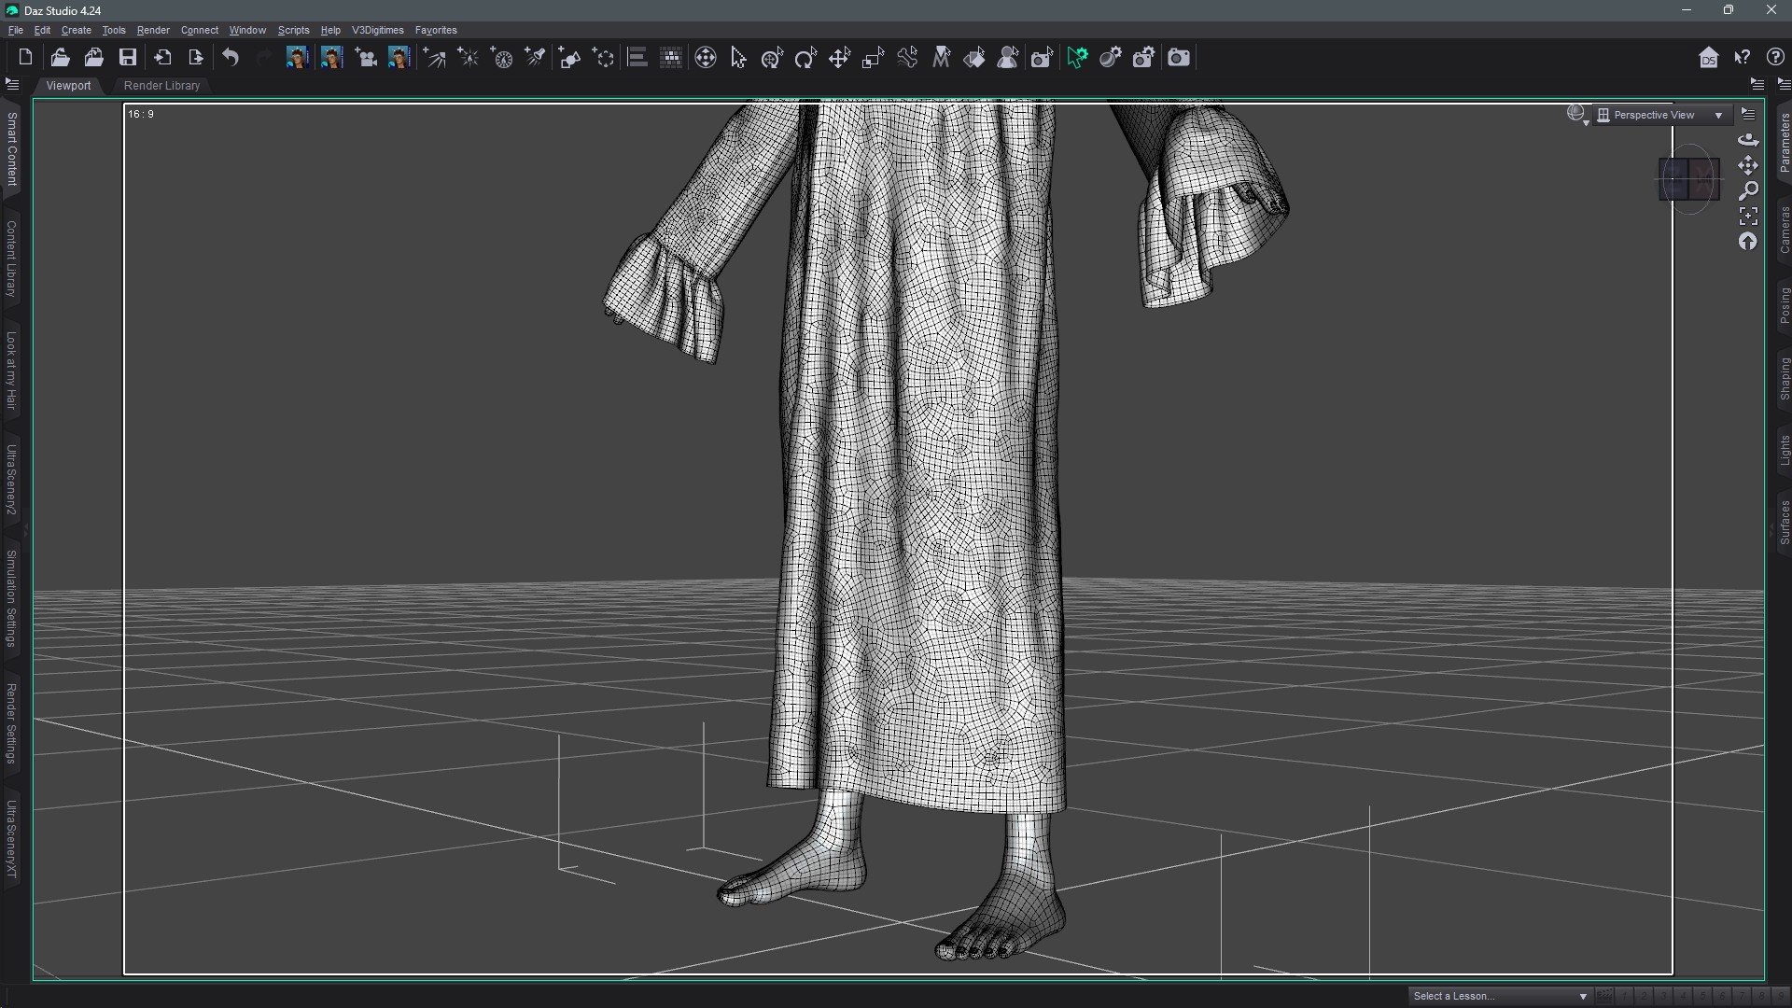Screen dimensions: 1792x1008
Task: Use the viewport Zoom magnifier control
Action: click(x=1748, y=190)
